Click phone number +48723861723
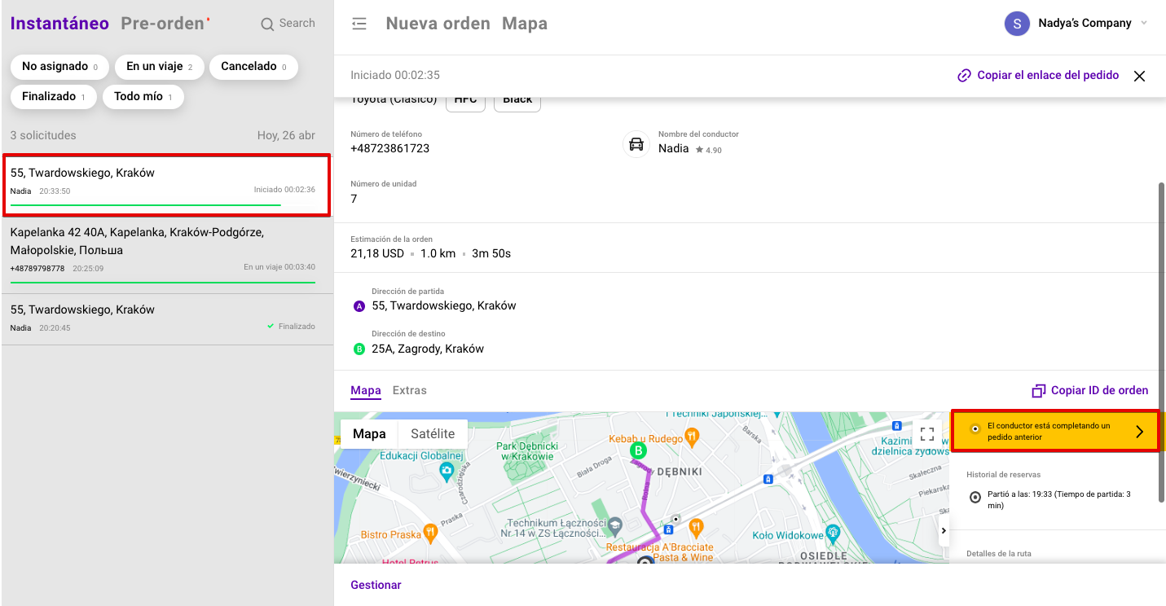Screen dimensions: 1166x606 click(x=389, y=149)
